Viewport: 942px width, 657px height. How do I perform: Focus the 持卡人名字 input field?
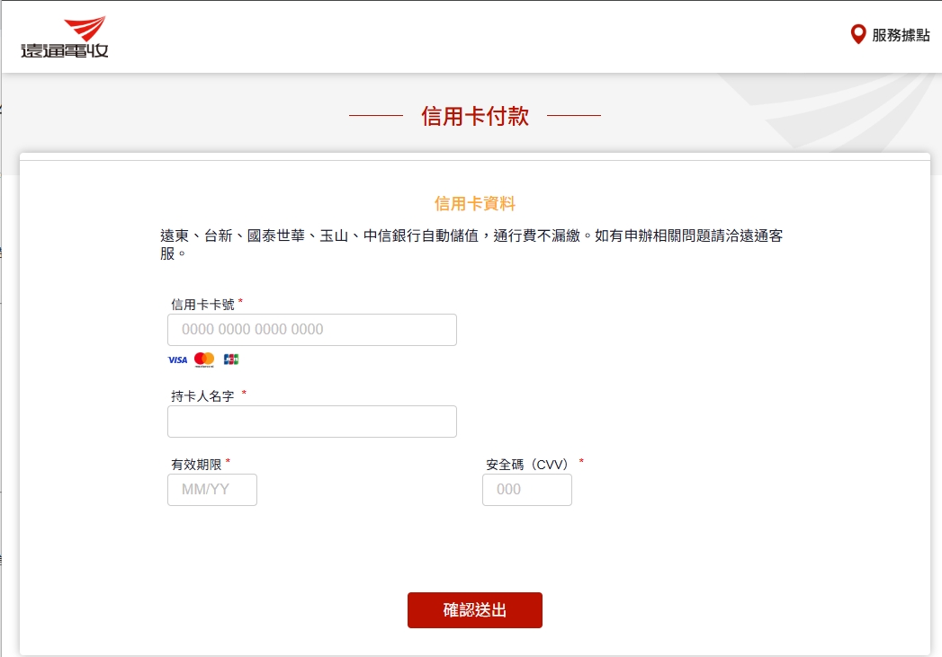point(312,422)
